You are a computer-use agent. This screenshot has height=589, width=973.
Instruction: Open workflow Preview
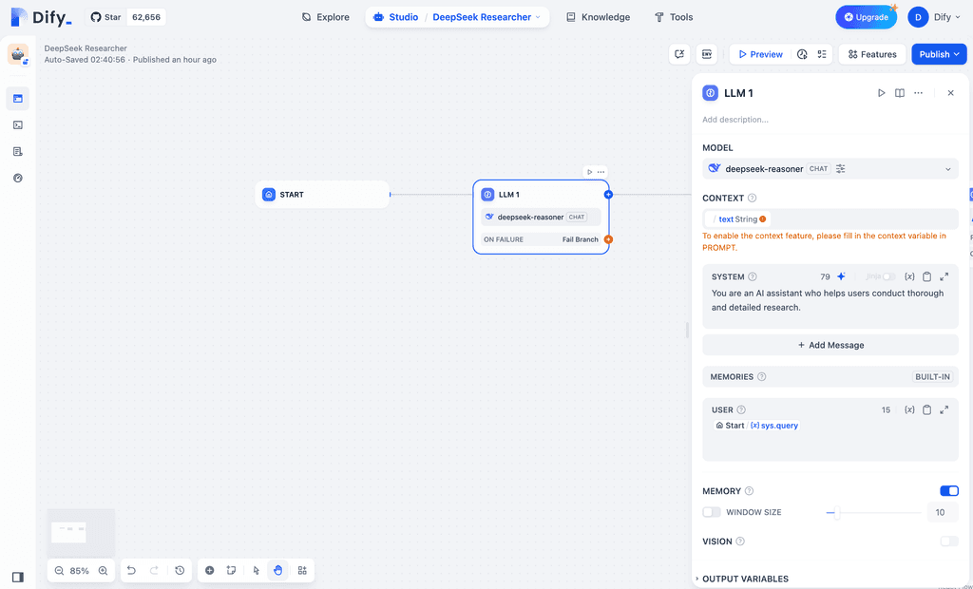pyautogui.click(x=759, y=54)
